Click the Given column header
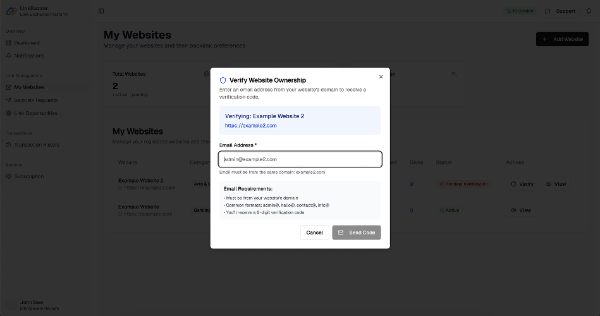The height and width of the screenshot is (316, 600). pos(416,162)
